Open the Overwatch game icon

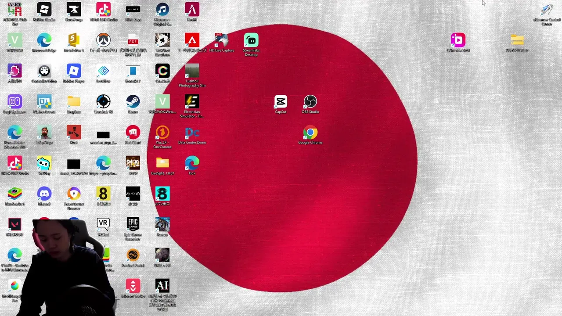103,43
